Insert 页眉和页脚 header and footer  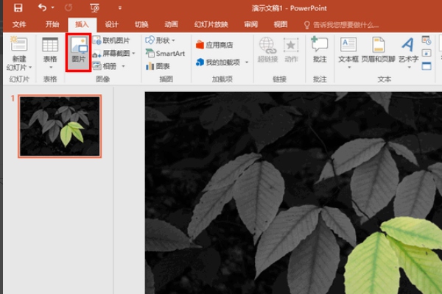point(378,50)
